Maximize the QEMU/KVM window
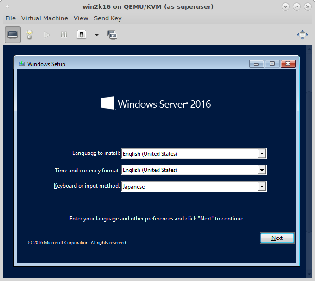The height and width of the screenshot is (281, 315). pos(296,6)
